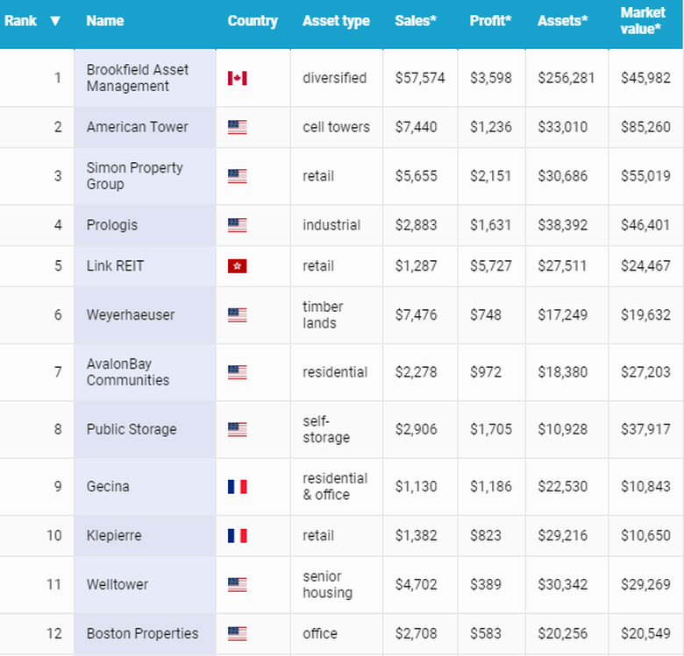Open Simon Property Group entry
The width and height of the screenshot is (684, 656).
coord(134,176)
